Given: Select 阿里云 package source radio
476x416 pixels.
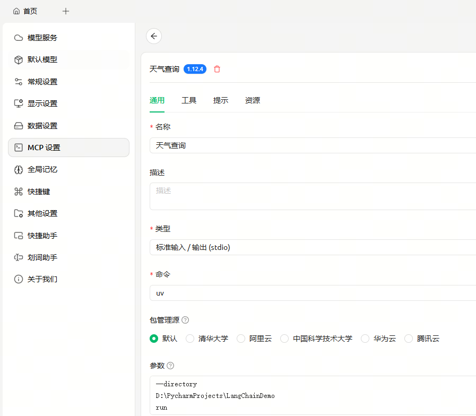Looking at the screenshot, I should point(241,339).
